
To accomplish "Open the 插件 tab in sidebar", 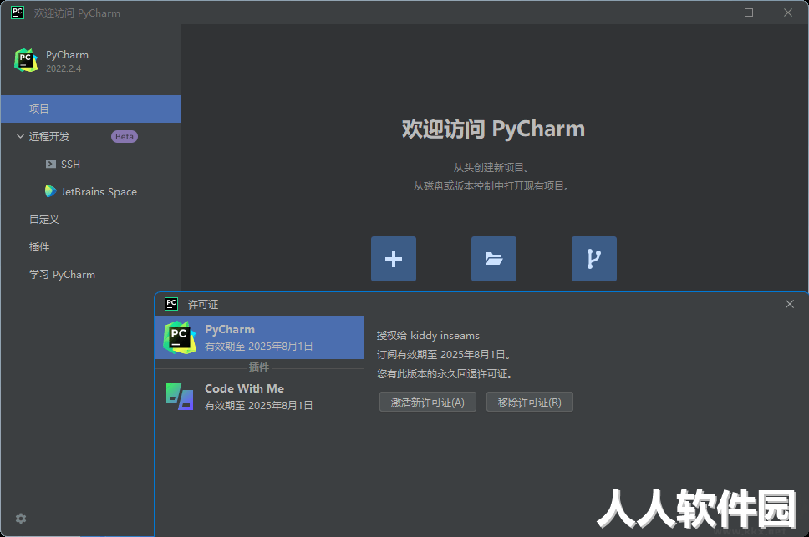I will point(38,247).
